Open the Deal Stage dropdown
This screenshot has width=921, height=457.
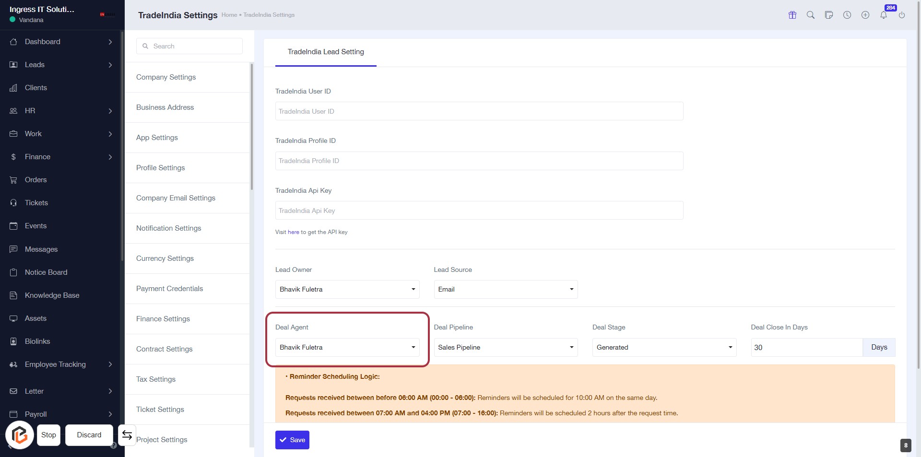[664, 347]
